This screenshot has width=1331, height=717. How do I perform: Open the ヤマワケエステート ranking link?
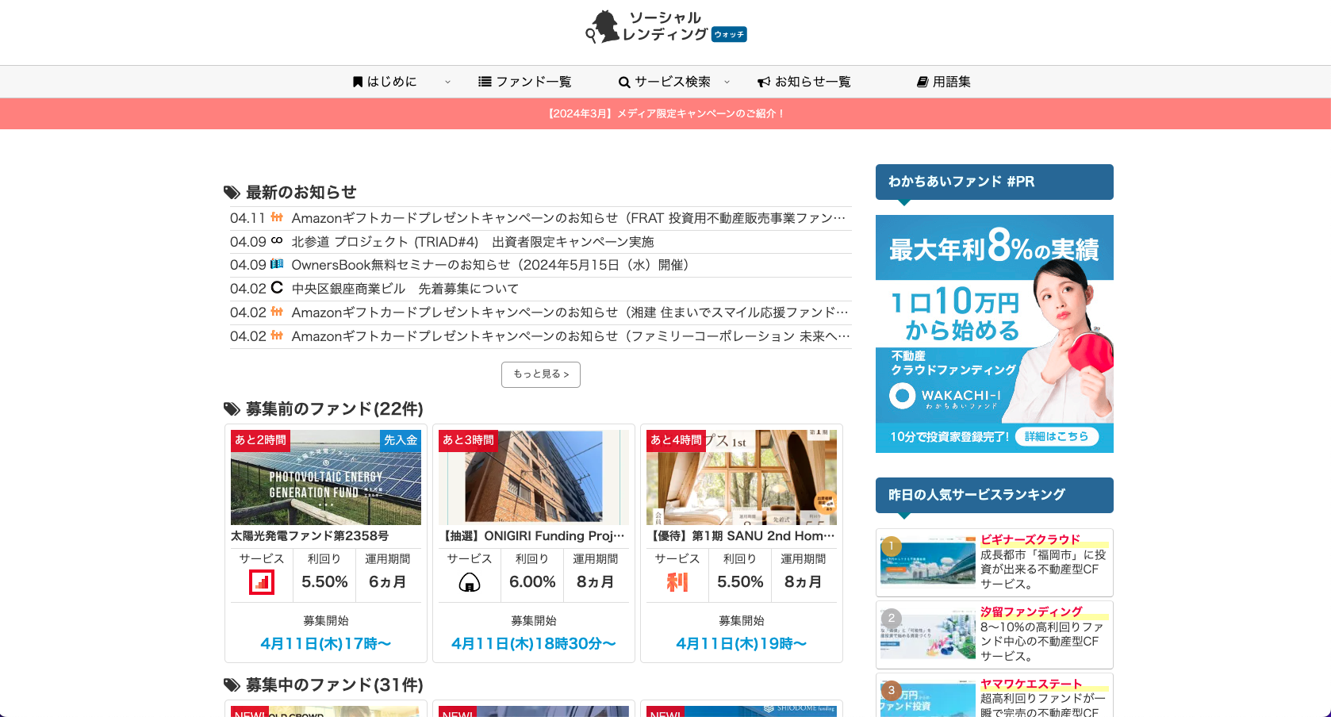tap(1031, 684)
